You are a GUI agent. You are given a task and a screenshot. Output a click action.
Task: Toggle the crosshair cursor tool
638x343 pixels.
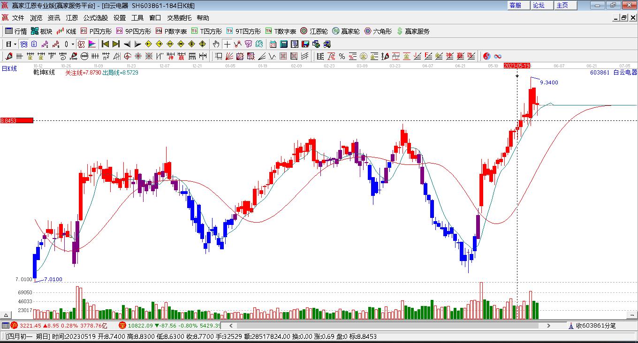pyautogui.click(x=227, y=44)
